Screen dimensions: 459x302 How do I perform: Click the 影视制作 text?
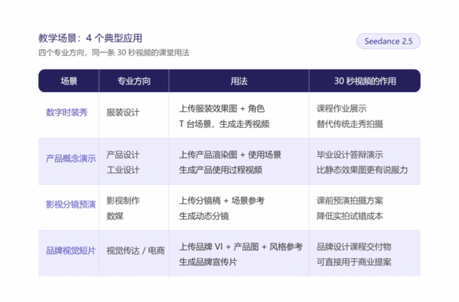pyautogui.click(x=123, y=201)
